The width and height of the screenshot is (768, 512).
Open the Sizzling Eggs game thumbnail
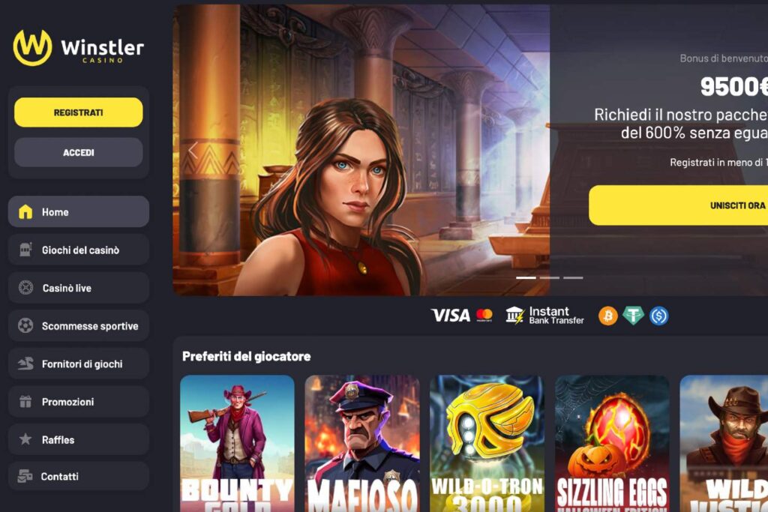(x=612, y=444)
